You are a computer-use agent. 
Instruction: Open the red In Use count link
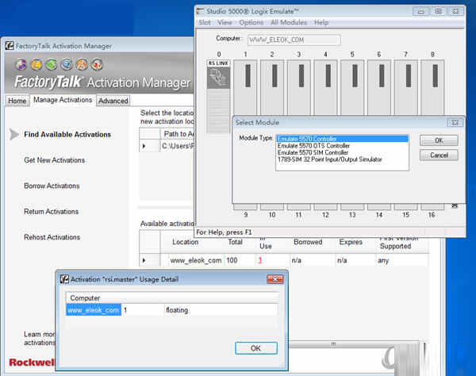pyautogui.click(x=259, y=260)
